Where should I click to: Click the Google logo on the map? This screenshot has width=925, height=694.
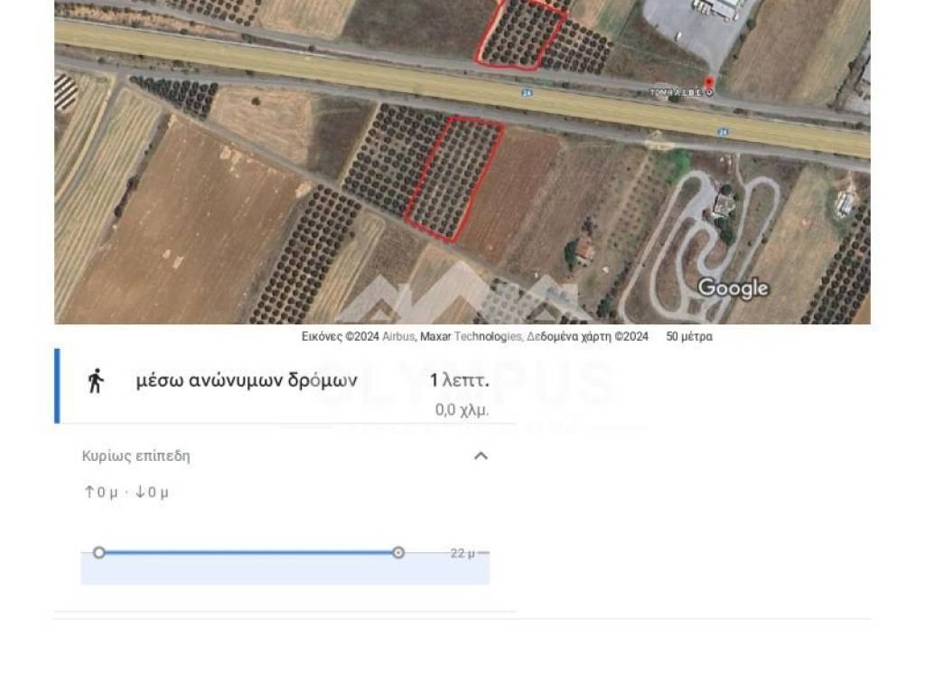coord(733,288)
